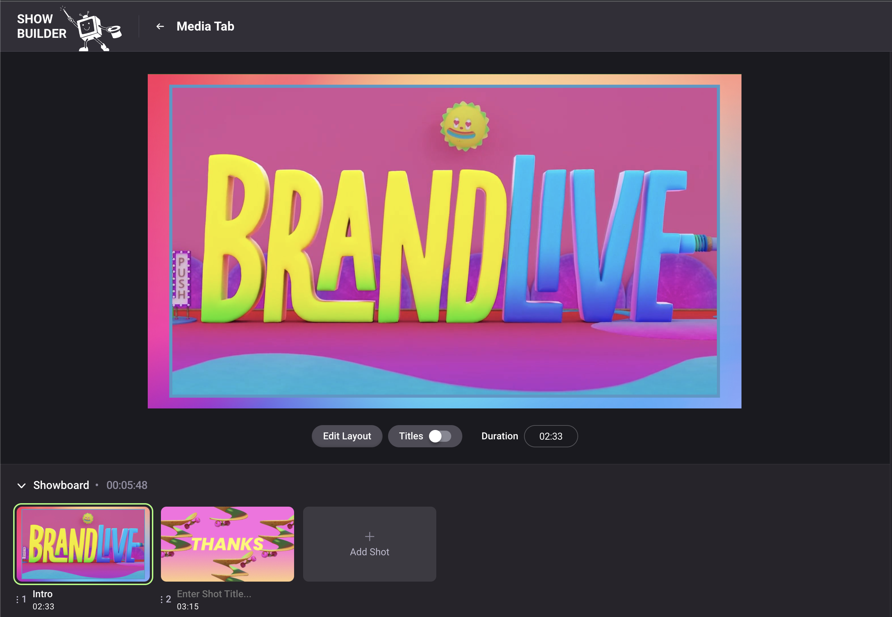The image size is (892, 617).
Task: Click the Show Builder robot logo
Action: (x=92, y=28)
